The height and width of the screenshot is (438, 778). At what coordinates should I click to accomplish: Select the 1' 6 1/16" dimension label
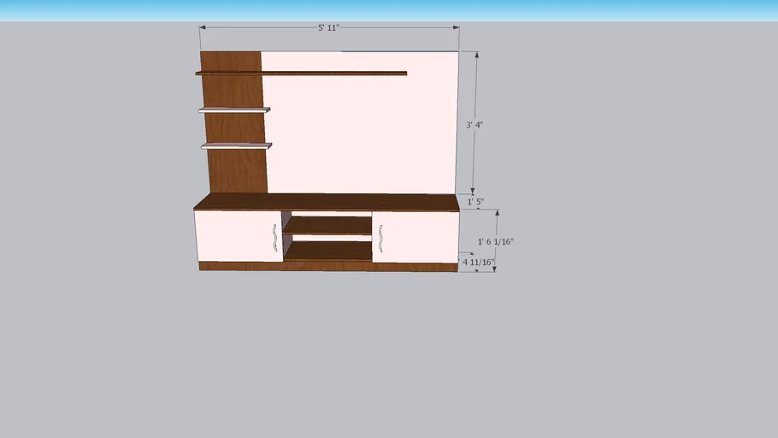(x=495, y=241)
